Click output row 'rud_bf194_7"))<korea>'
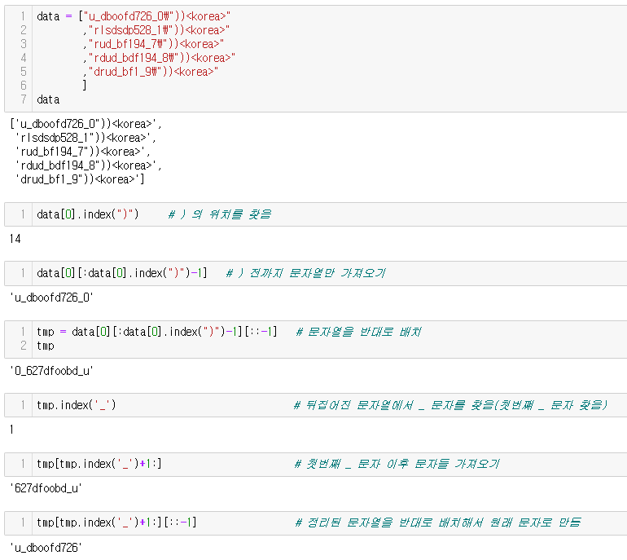This screenshot has height=560, width=627. [83, 152]
